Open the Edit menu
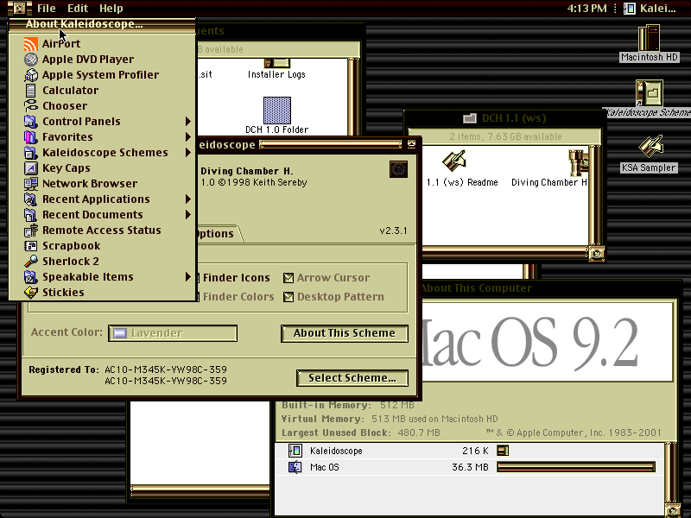 [78, 9]
